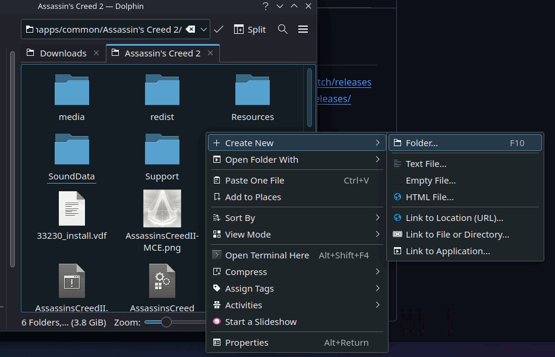Select the AssassinsCreedII-MCE.png thumbnail

pyautogui.click(x=162, y=208)
